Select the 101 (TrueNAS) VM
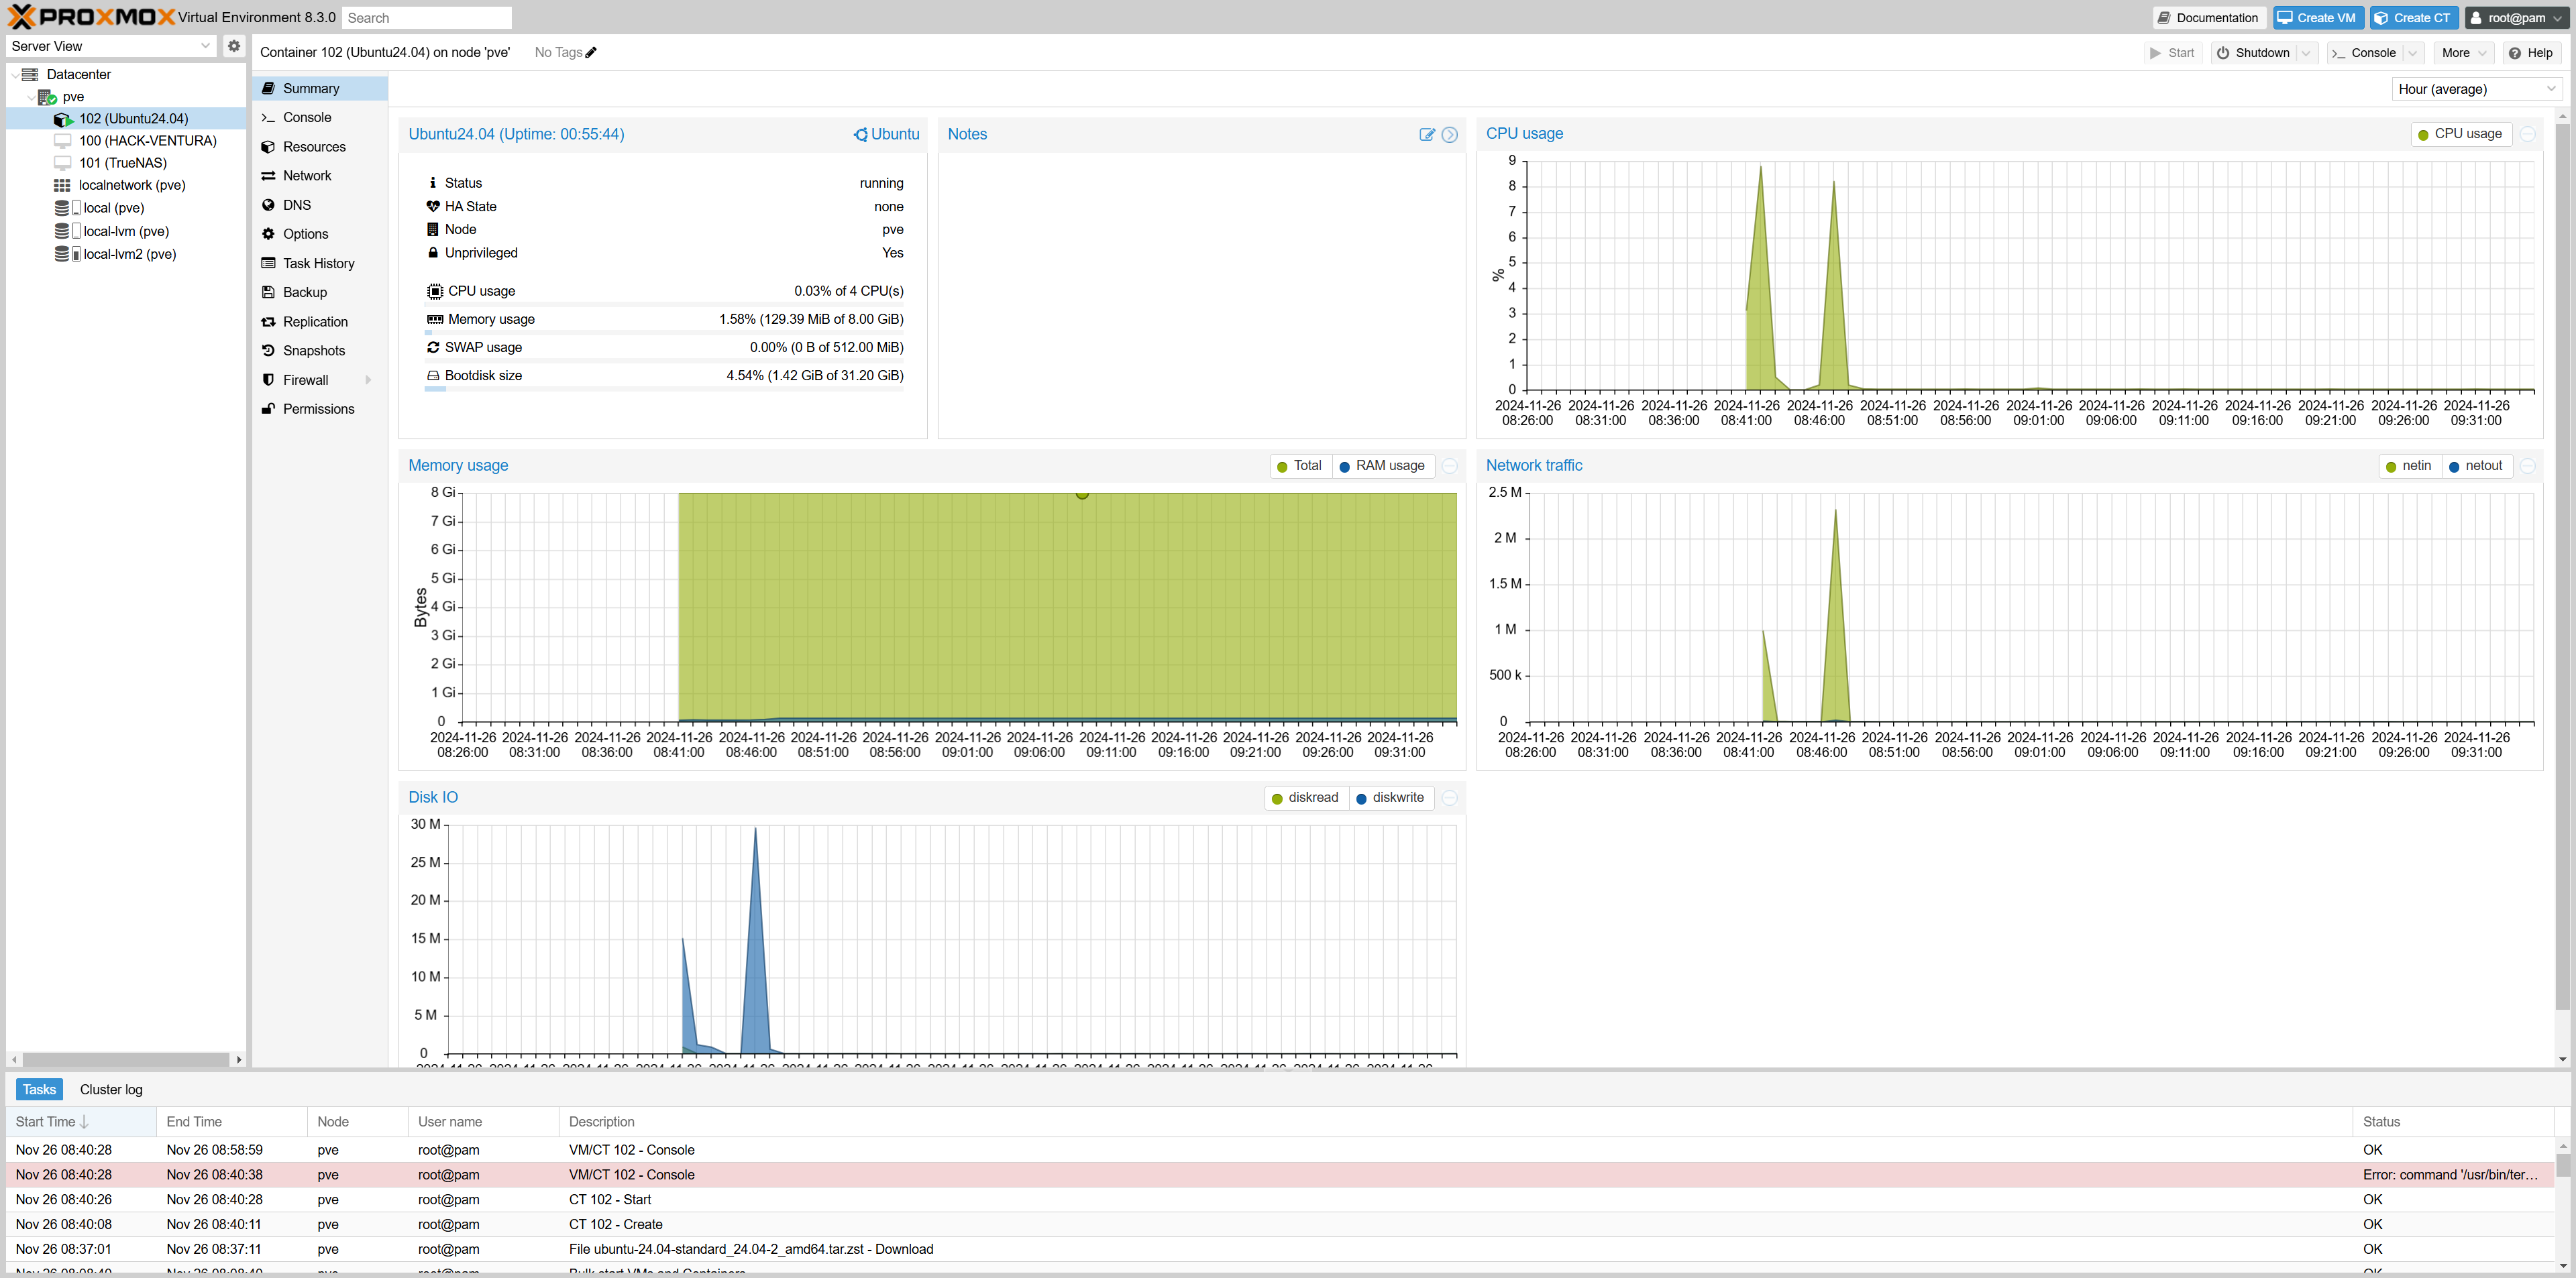The height and width of the screenshot is (1278, 2576). pos(122,163)
